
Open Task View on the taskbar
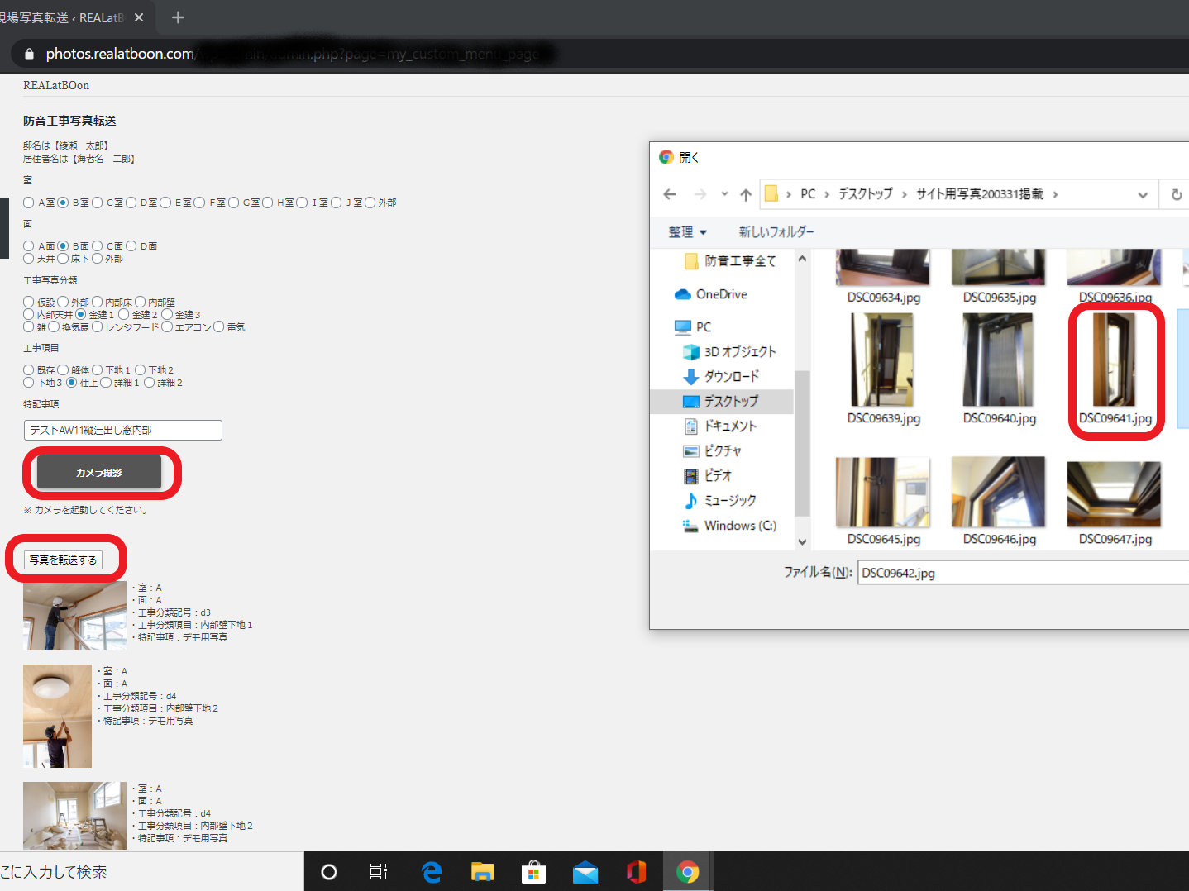[x=379, y=872]
